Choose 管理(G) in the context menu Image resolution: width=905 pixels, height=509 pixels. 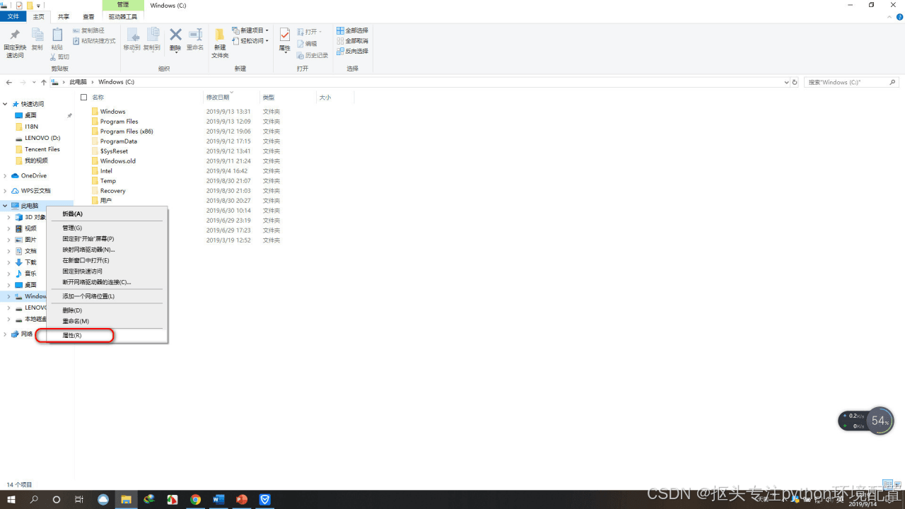[x=107, y=228]
